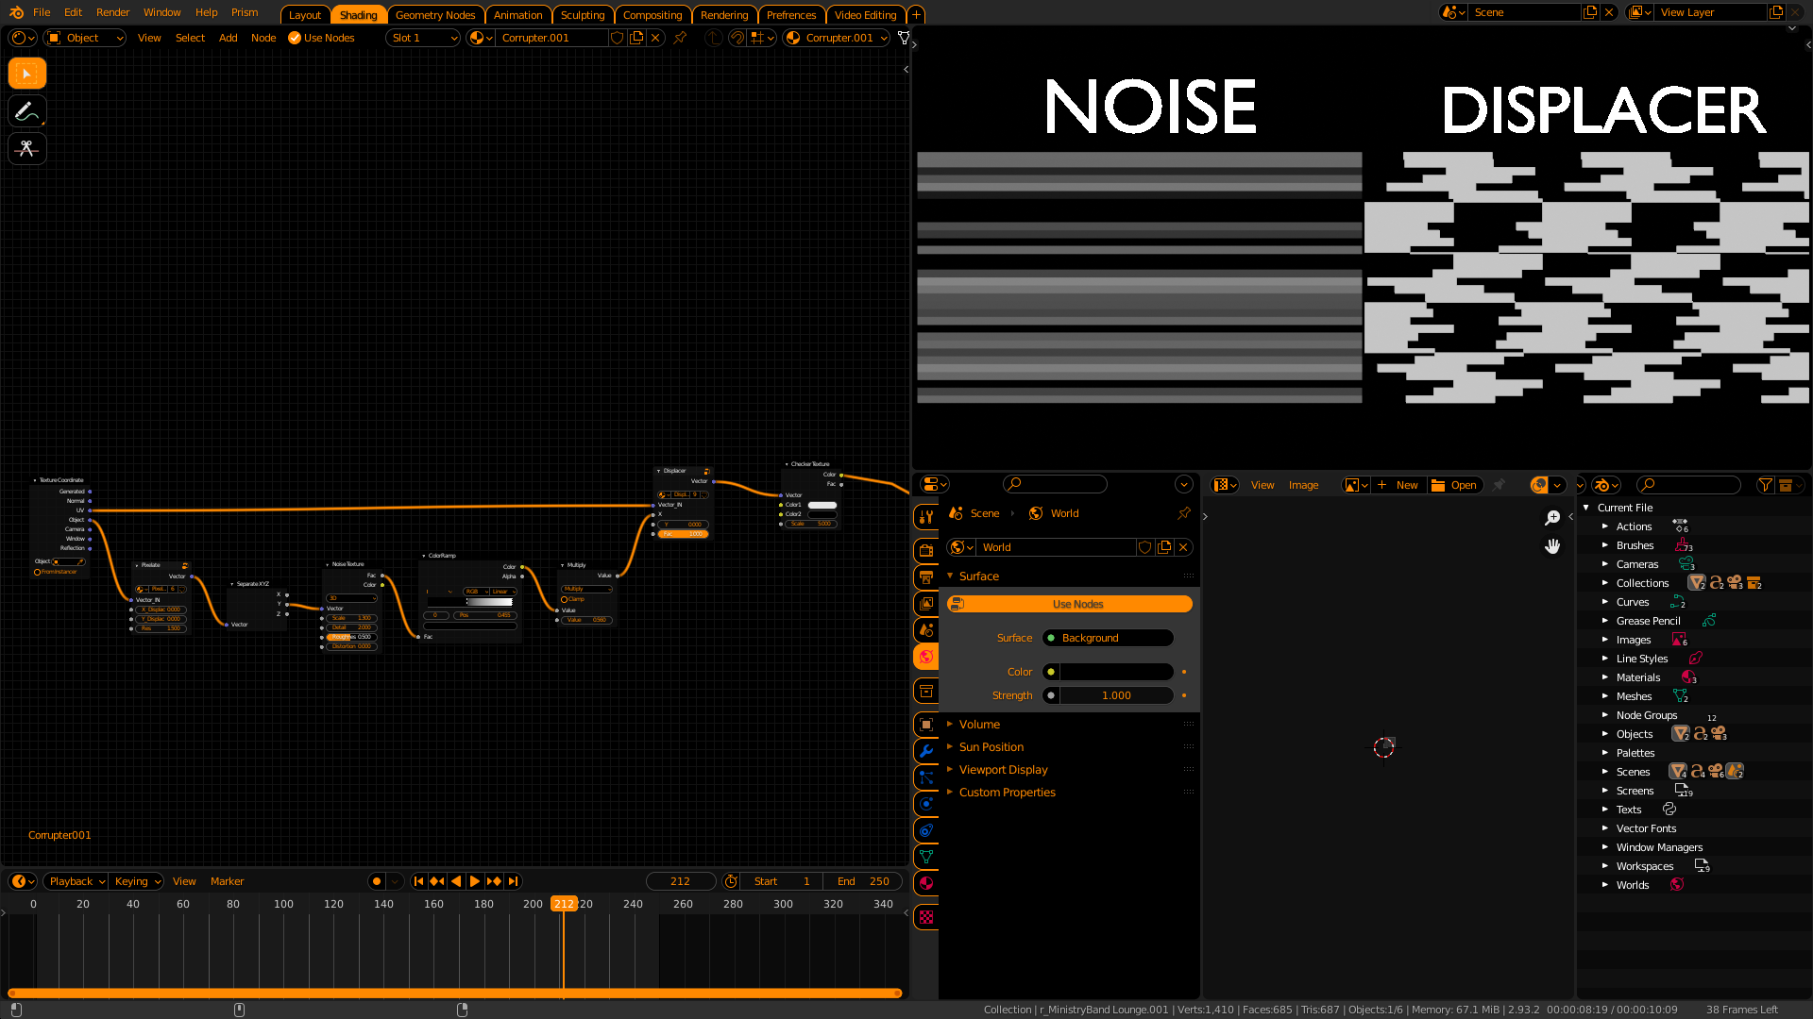Toggle Use Preview Range clock icon
1813x1019 pixels.
(731, 881)
